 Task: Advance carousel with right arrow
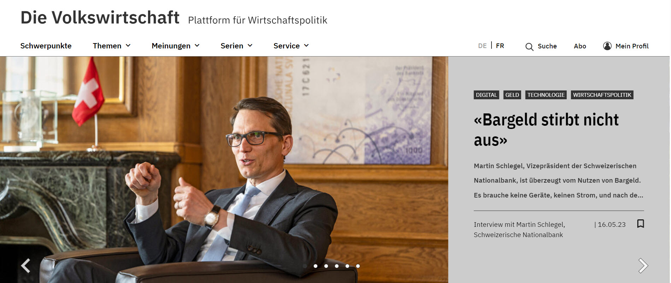click(643, 266)
